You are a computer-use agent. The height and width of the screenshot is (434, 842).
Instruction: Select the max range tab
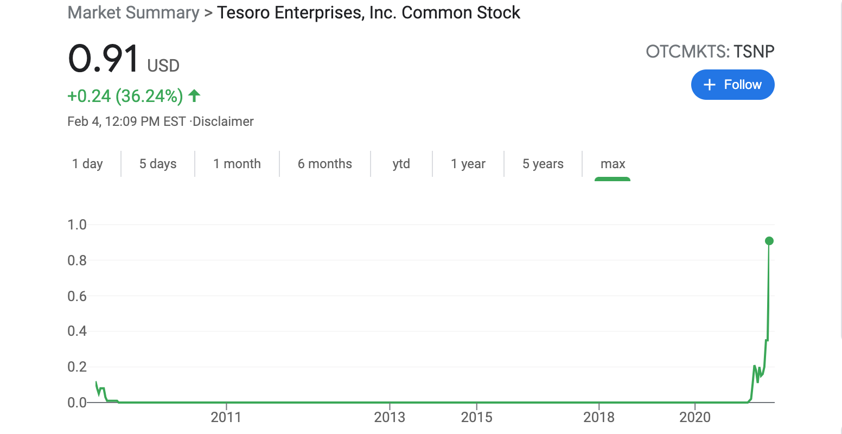pos(613,164)
